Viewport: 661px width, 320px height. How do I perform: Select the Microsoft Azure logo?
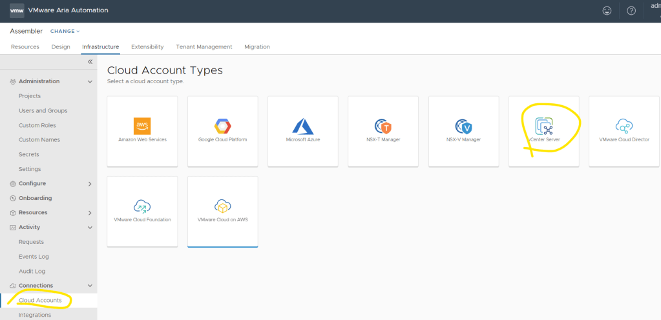[302, 126]
